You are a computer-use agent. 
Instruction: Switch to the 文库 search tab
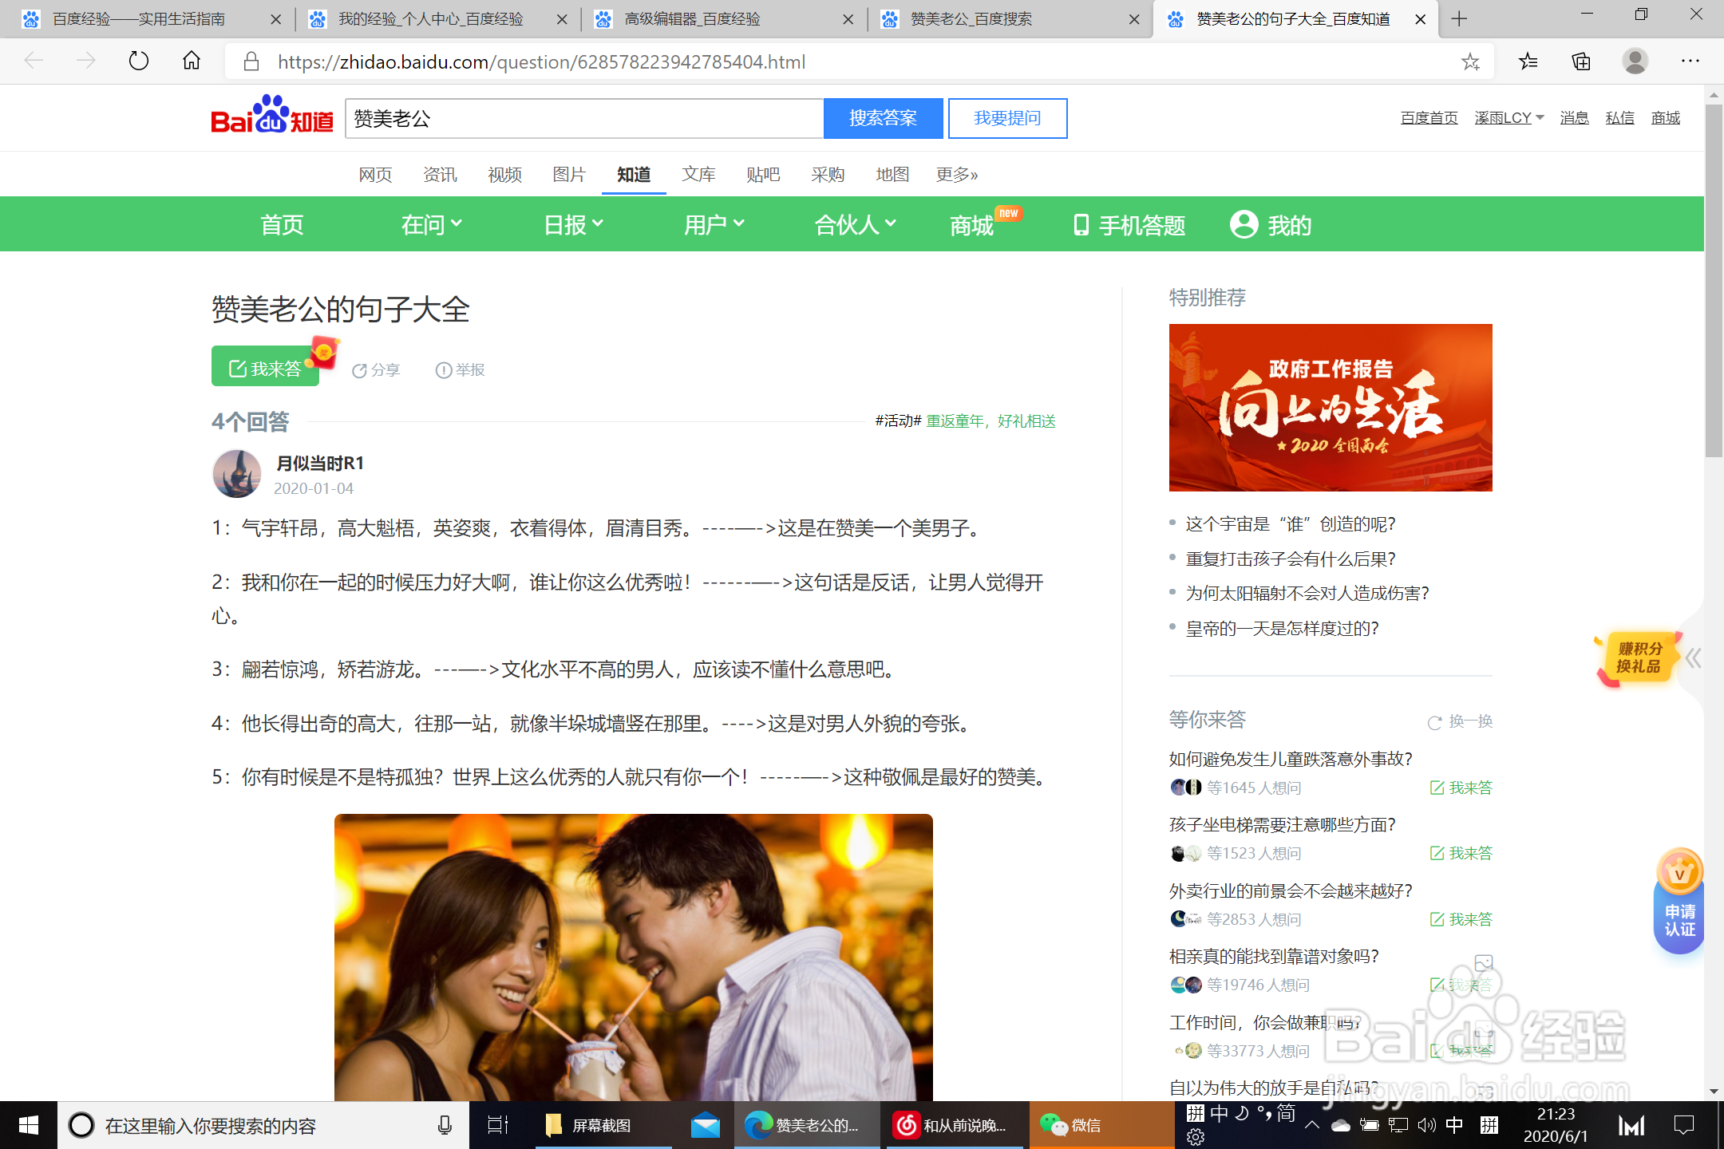(698, 175)
